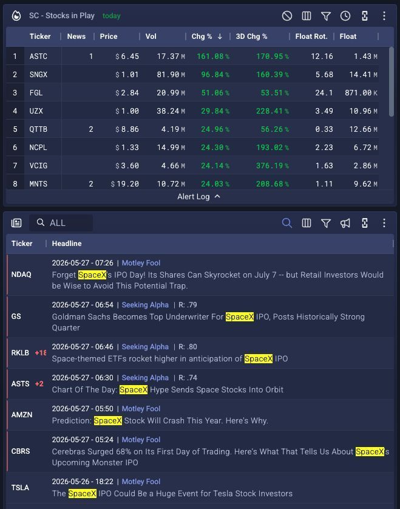The height and width of the screenshot is (509, 400).
Task: Click the circle-slash icon in the scanner toolbar
Action: coord(286,16)
